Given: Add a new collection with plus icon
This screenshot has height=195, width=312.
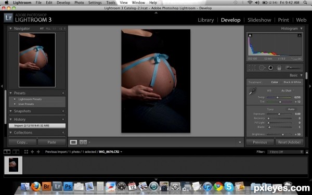Looking at the screenshot, I should pos(63,133).
